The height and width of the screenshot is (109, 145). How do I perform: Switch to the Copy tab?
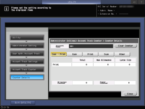click(75, 54)
